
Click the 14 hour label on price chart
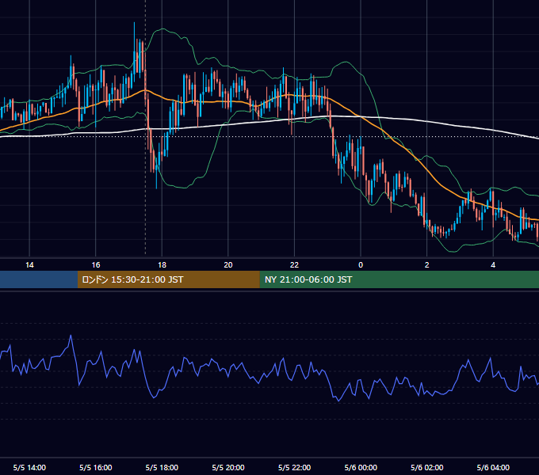(29, 265)
